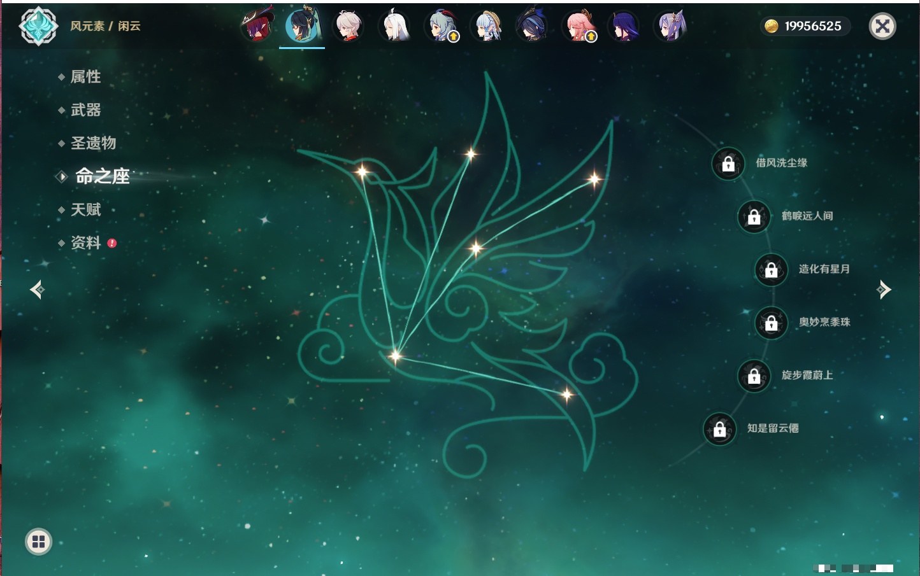Select the 命之座 constellation menu
The width and height of the screenshot is (920, 576).
coord(103,176)
